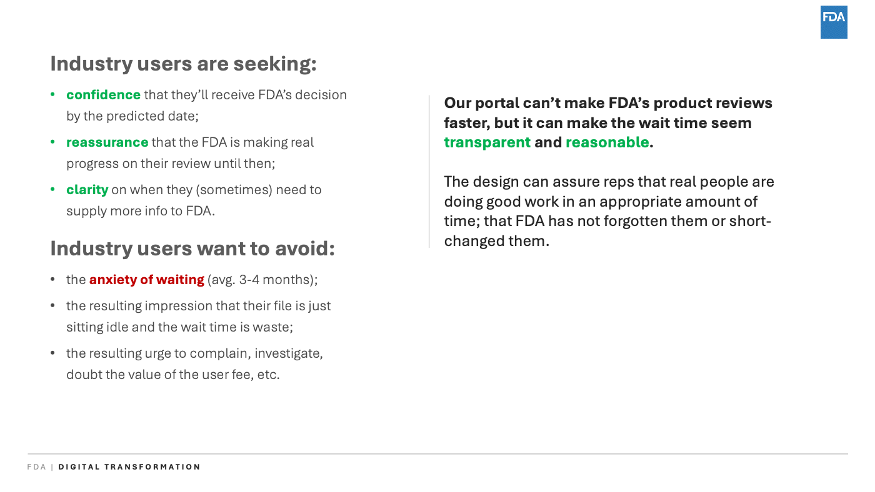Select the 'Industry users are seeking:' heading

point(184,64)
